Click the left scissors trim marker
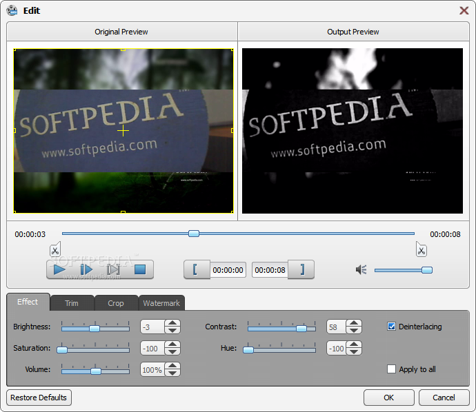476x412 pixels. click(55, 249)
